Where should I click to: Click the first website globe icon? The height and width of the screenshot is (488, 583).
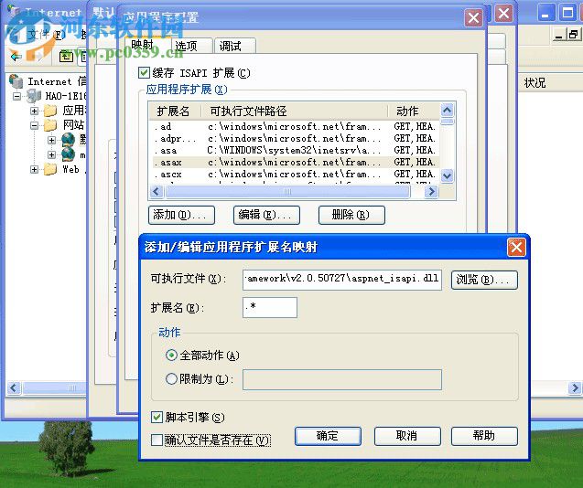(69, 139)
